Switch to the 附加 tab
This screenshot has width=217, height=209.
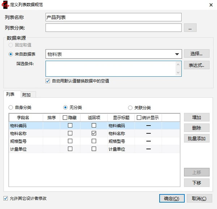pyautogui.click(x=26, y=95)
